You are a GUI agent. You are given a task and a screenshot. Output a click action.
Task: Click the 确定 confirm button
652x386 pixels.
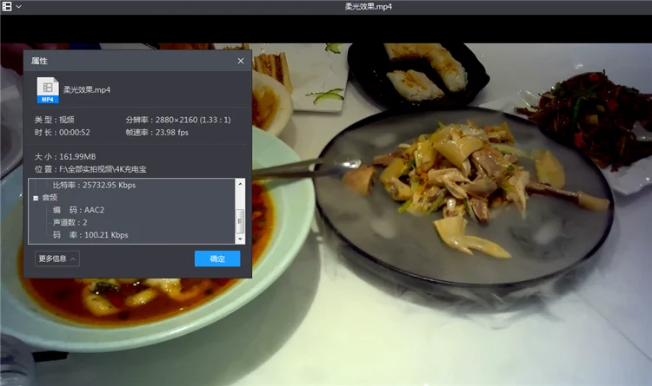click(x=217, y=258)
